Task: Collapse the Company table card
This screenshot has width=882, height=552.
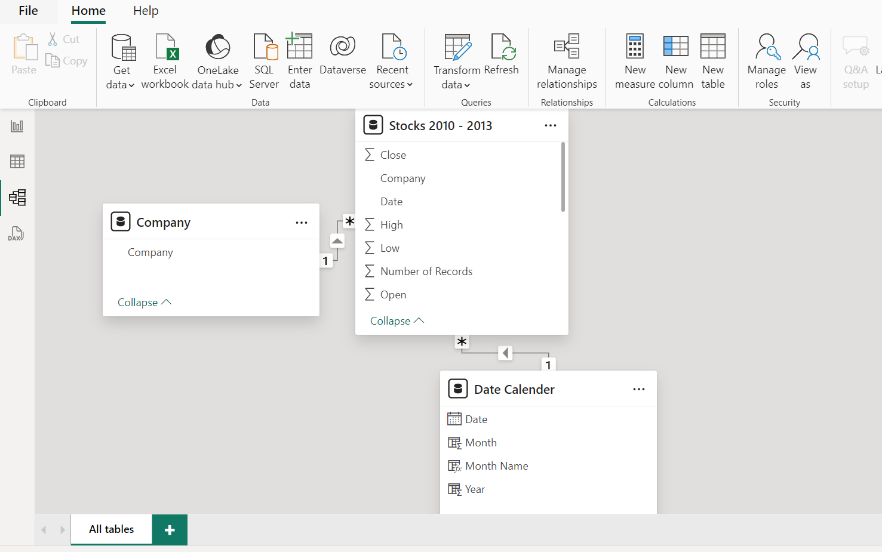Action: point(145,303)
